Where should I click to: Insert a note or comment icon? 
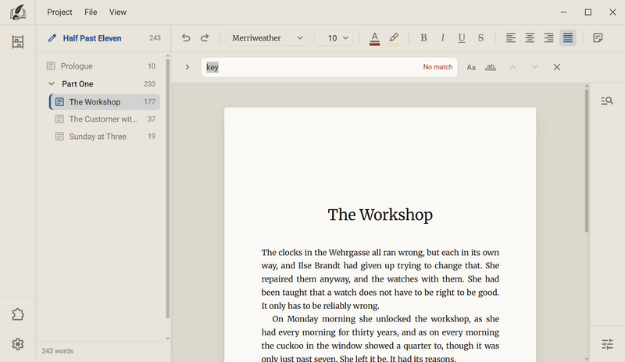[598, 37]
